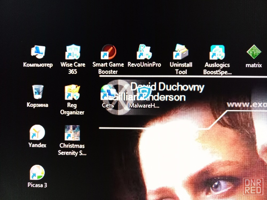Click the 'Smart Game Booster' text label
The image size is (267, 200).
108,68
